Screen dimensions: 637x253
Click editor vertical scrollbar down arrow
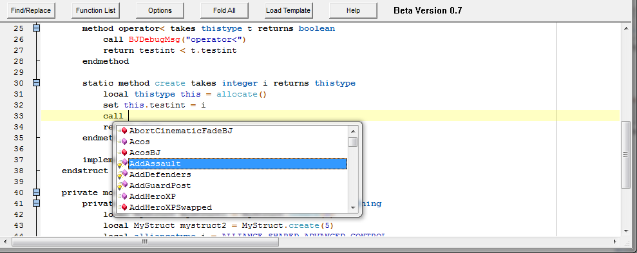(x=626, y=231)
